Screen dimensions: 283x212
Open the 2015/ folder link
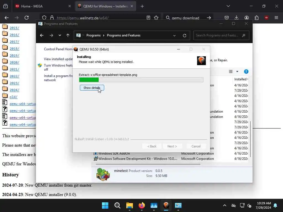14,28
